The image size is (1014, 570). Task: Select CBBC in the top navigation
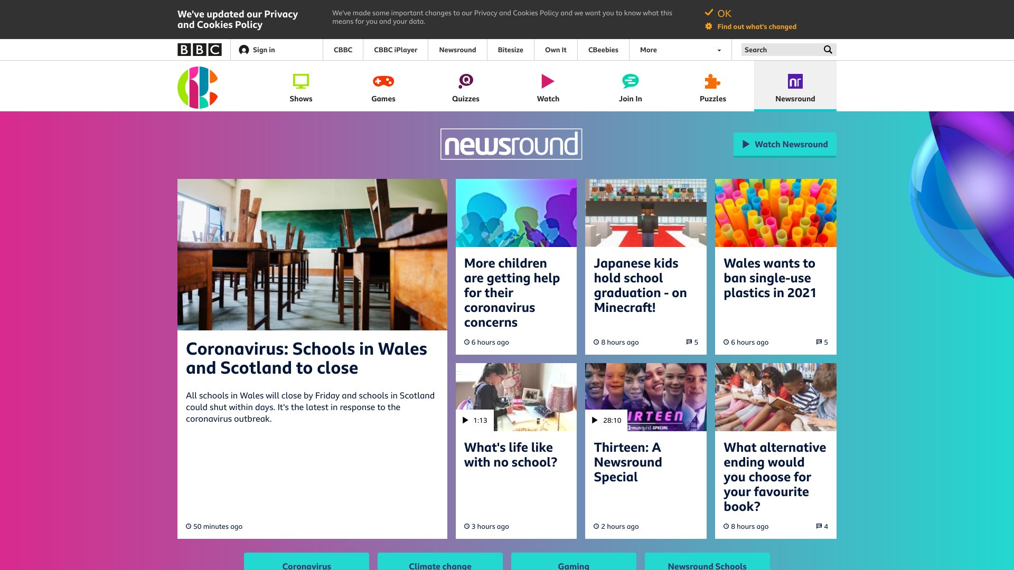pos(343,50)
